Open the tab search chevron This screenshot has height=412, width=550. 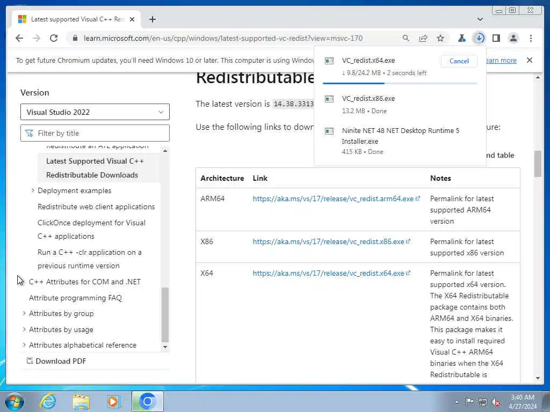point(480,19)
